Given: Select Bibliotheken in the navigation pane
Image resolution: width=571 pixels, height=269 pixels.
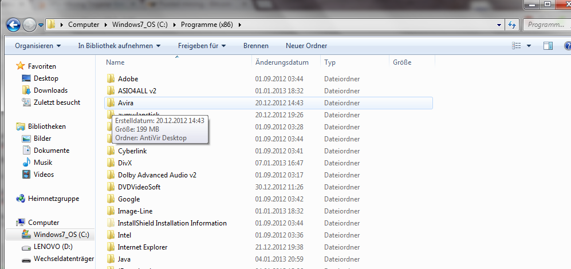Looking at the screenshot, I should pyautogui.click(x=46, y=126).
